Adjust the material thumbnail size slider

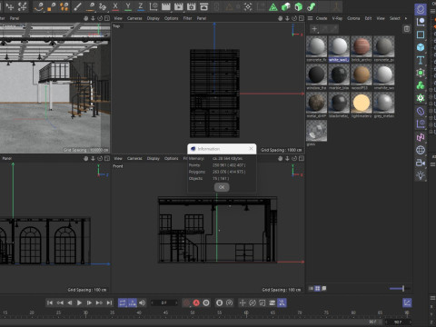point(400,289)
